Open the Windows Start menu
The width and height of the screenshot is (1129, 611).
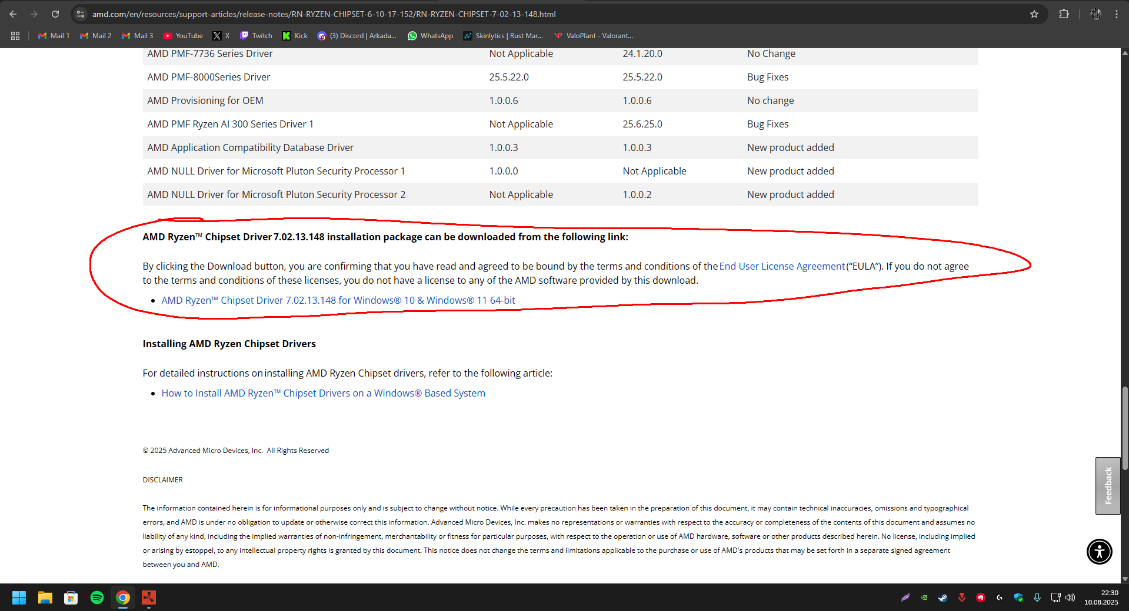point(19,597)
